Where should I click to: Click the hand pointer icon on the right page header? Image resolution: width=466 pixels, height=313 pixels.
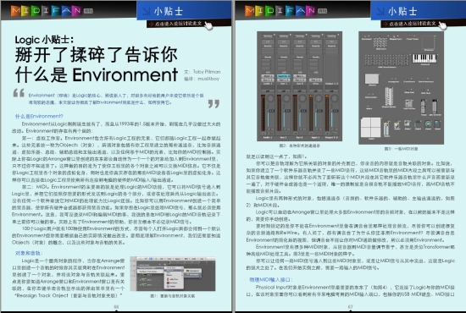point(443,26)
